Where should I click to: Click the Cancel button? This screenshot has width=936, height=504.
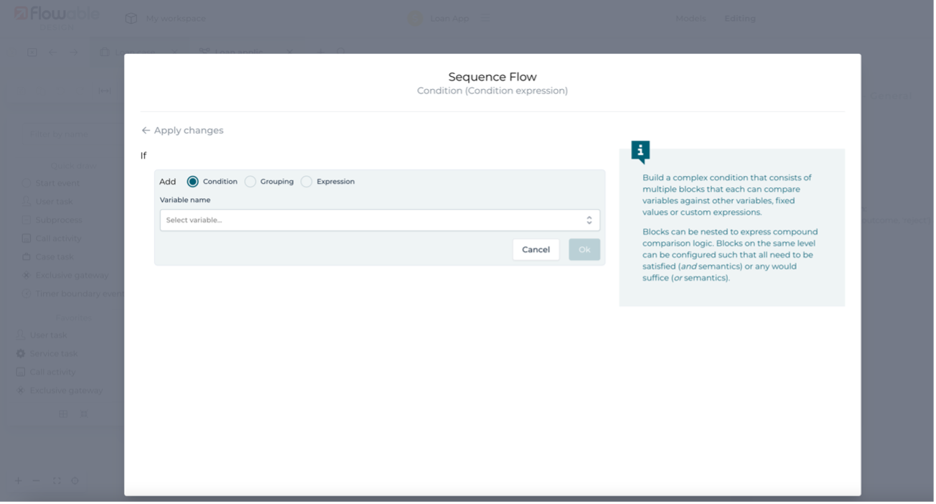[535, 250]
